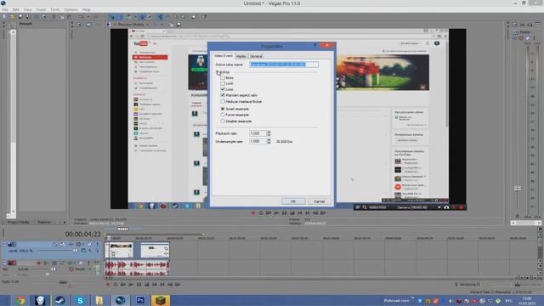Switch to the Project Media tab
This screenshot has width=544, height=306.
pos(19,222)
